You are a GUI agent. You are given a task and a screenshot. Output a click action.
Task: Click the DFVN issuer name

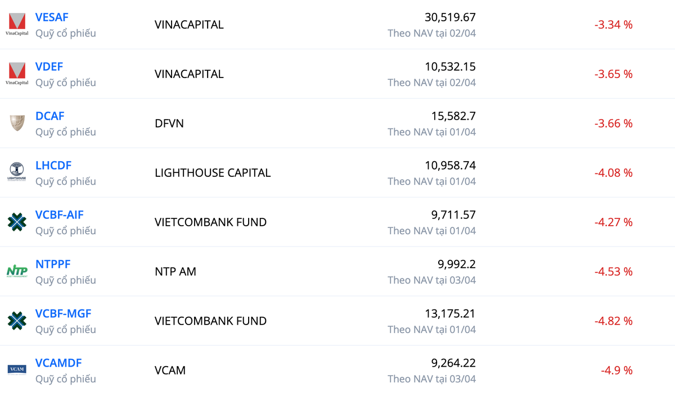pos(169,124)
